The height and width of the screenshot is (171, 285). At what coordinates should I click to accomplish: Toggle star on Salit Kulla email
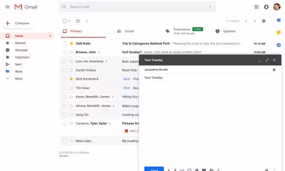(x=71, y=44)
